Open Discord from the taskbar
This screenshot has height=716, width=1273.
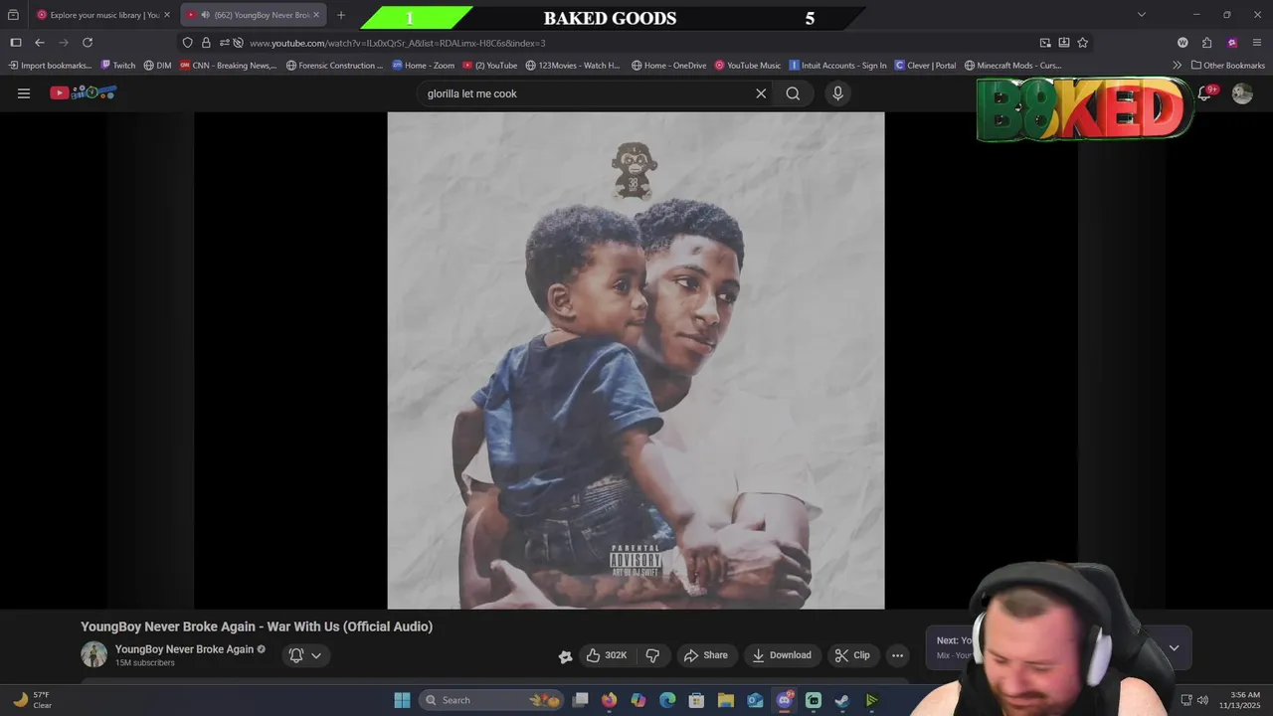[785, 700]
